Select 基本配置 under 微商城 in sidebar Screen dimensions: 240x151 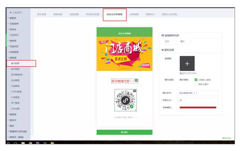[x=15, y=63]
